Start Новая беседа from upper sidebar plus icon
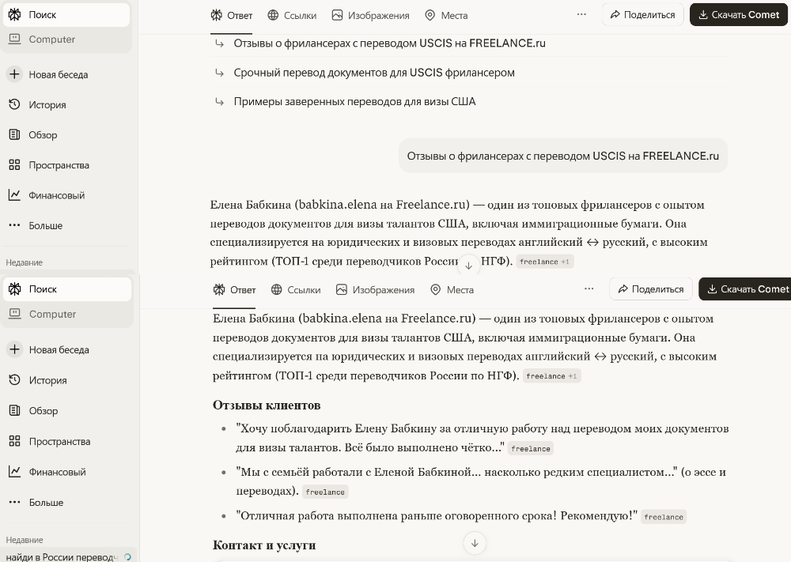The width and height of the screenshot is (791, 562). [14, 74]
